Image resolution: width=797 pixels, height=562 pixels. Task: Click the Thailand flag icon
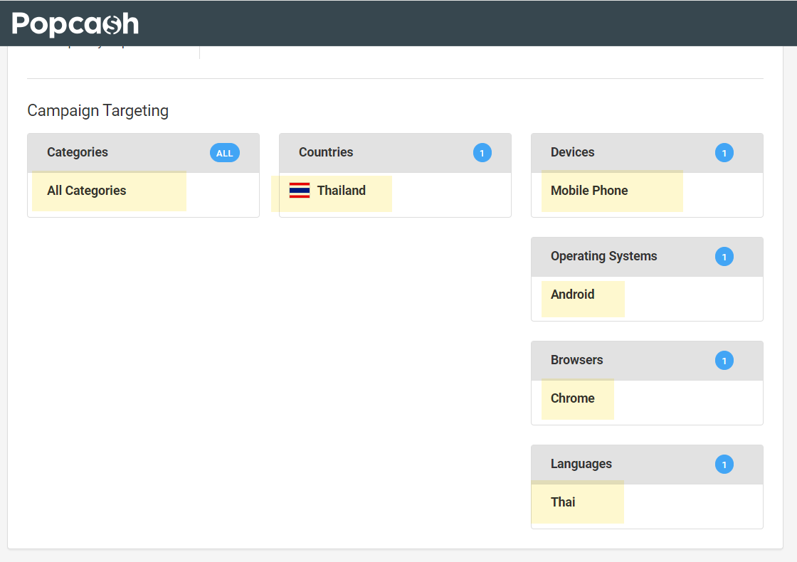[299, 191]
